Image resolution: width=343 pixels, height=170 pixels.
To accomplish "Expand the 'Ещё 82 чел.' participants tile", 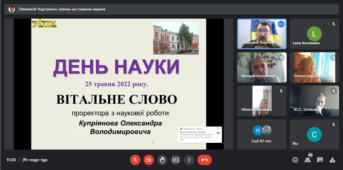I will tap(262, 134).
